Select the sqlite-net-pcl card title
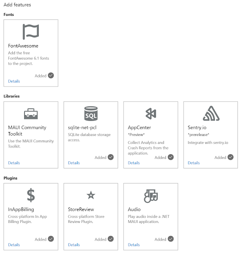243x253 pixels. click(x=82, y=128)
